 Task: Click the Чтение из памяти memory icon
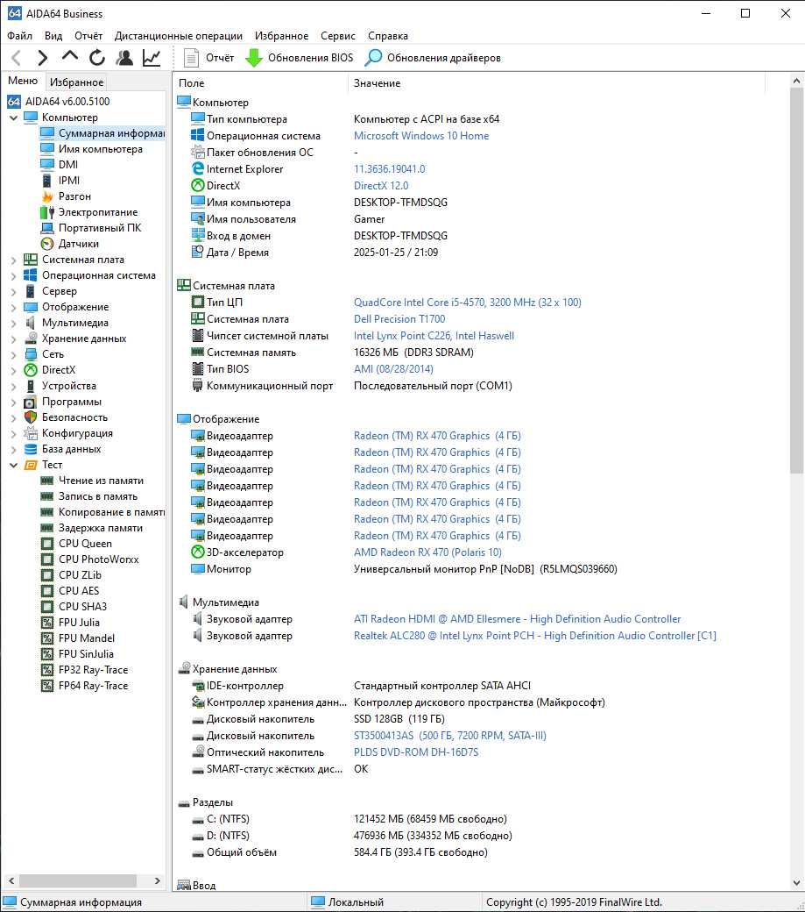click(x=47, y=481)
